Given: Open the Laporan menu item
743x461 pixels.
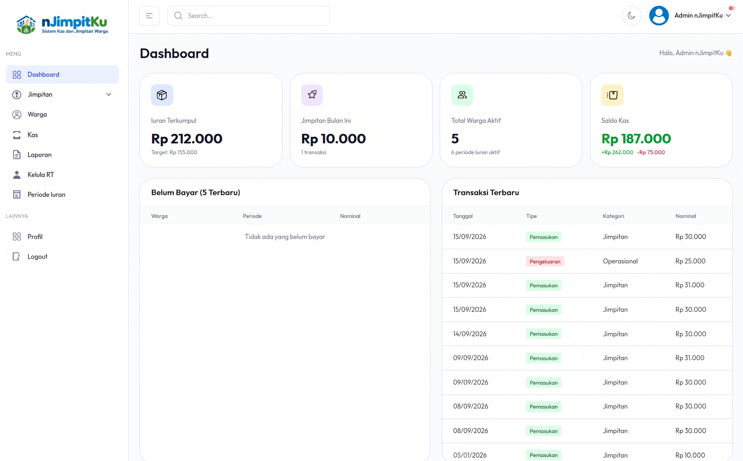Looking at the screenshot, I should [x=62, y=155].
